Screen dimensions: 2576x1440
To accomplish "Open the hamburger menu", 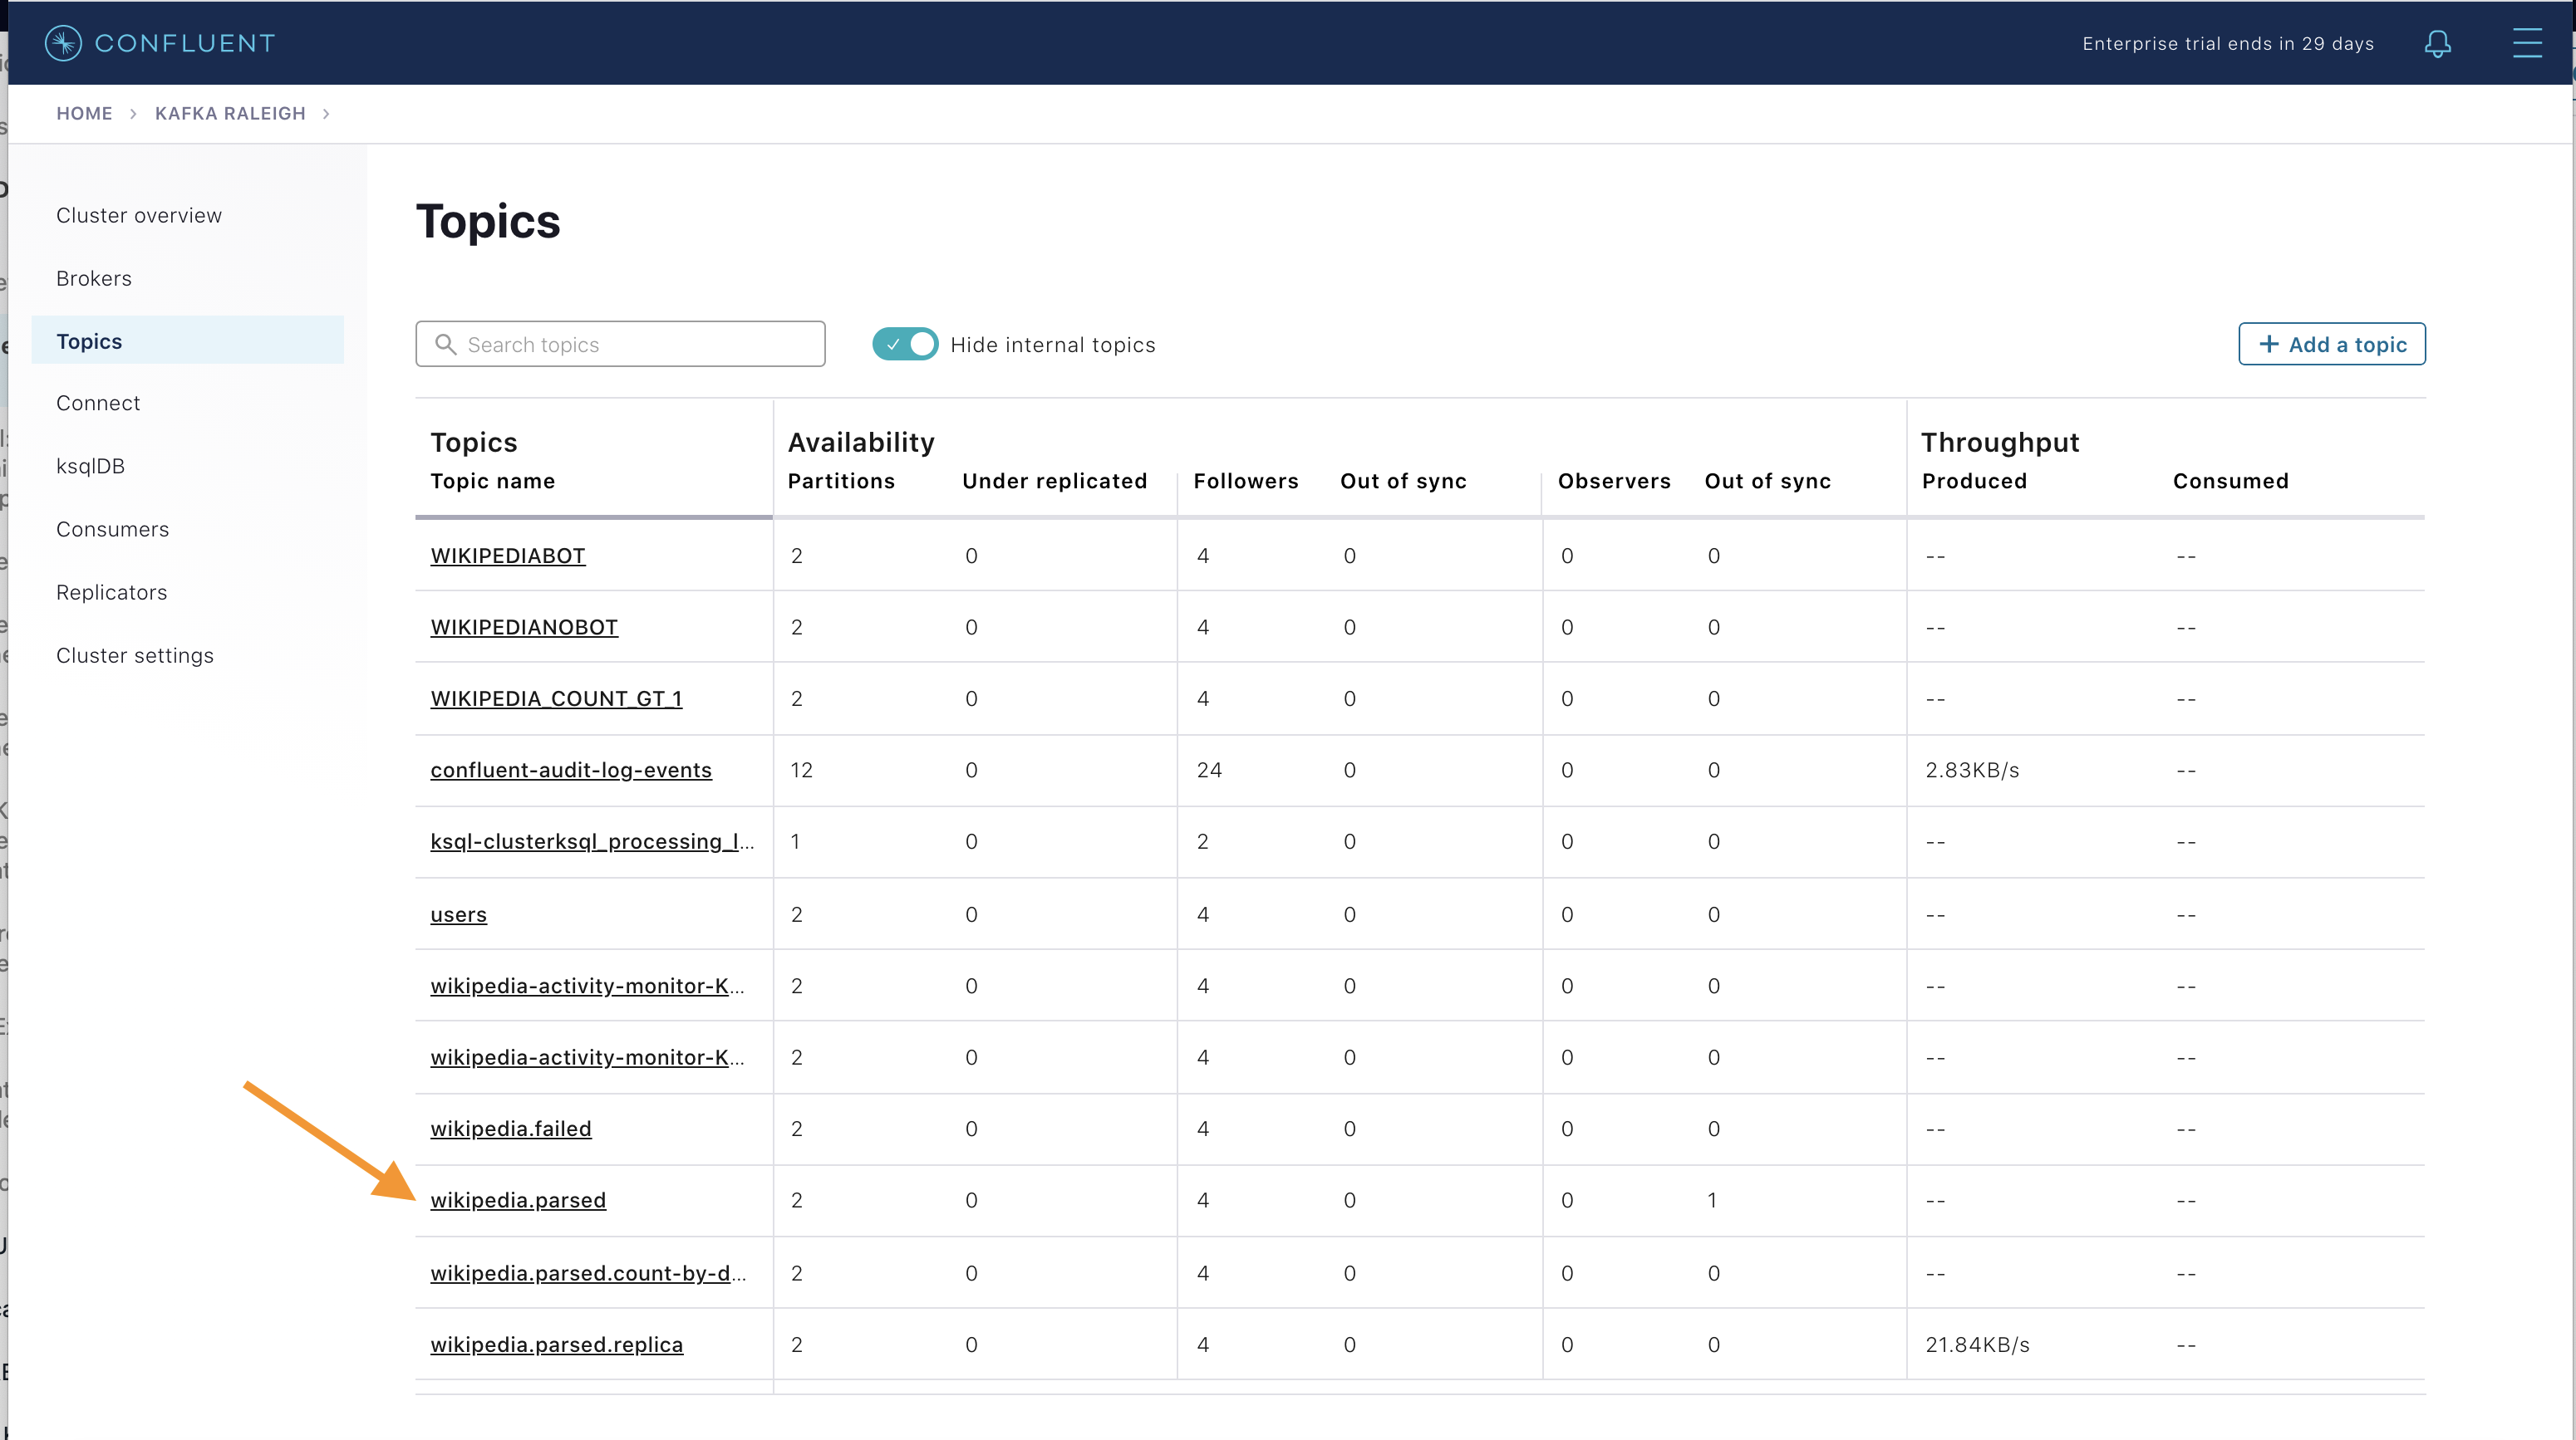I will 2527,43.
